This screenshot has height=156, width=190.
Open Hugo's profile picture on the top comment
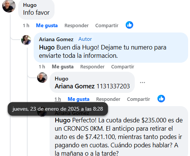coord(9,6)
